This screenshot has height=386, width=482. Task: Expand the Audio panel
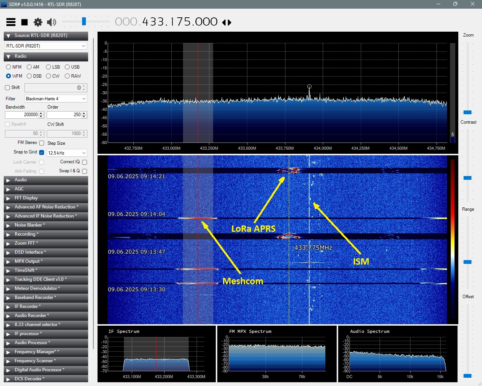coord(46,180)
